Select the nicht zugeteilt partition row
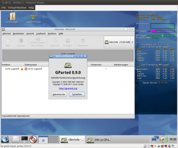 click(68, 69)
